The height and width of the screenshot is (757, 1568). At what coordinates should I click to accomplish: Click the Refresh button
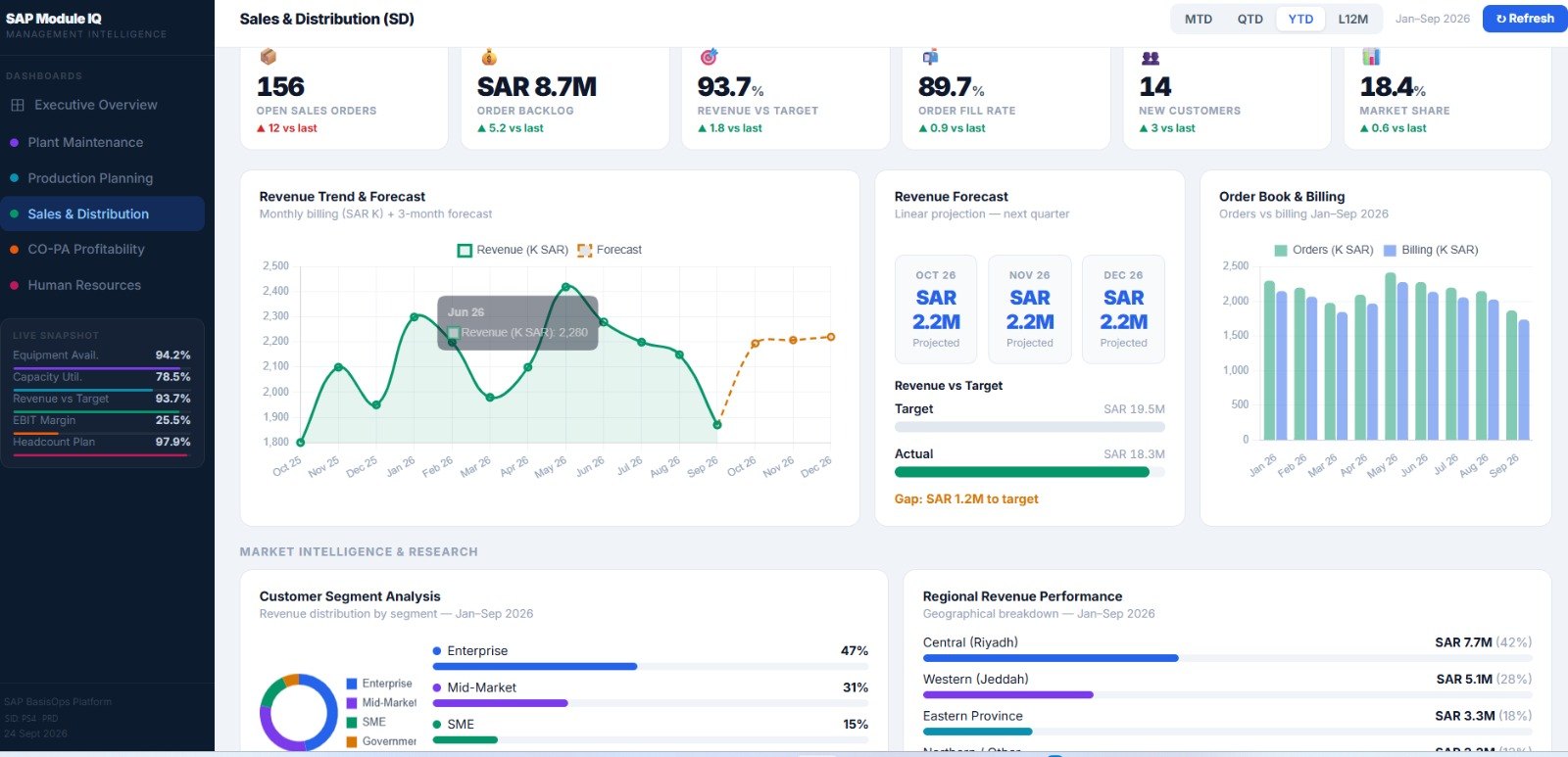(1525, 19)
